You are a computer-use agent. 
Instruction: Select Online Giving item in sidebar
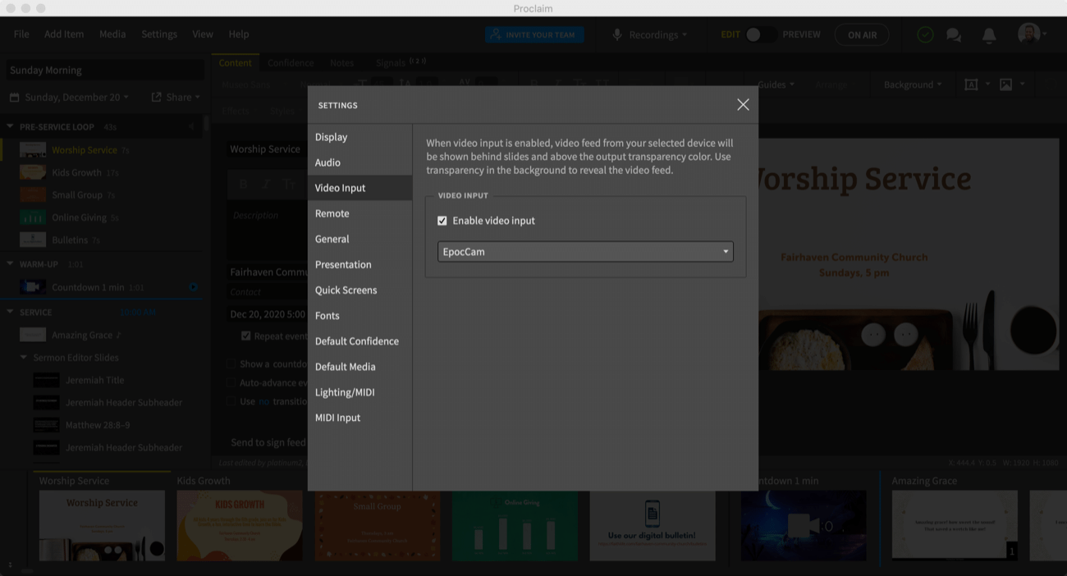[103, 217]
